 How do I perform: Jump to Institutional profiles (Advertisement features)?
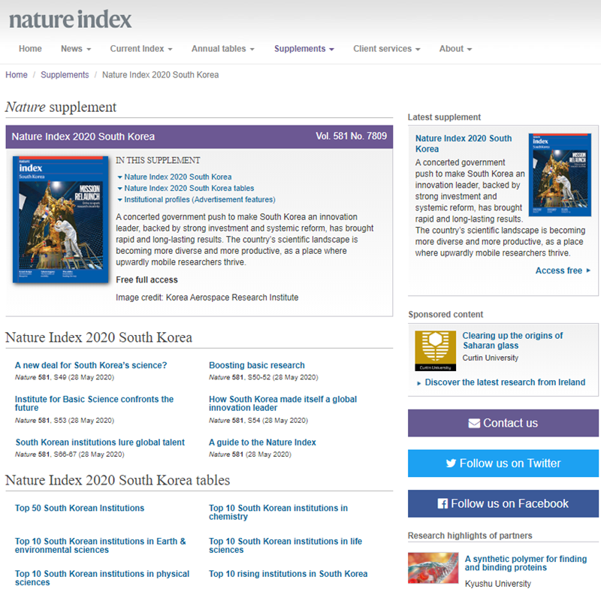[199, 200]
